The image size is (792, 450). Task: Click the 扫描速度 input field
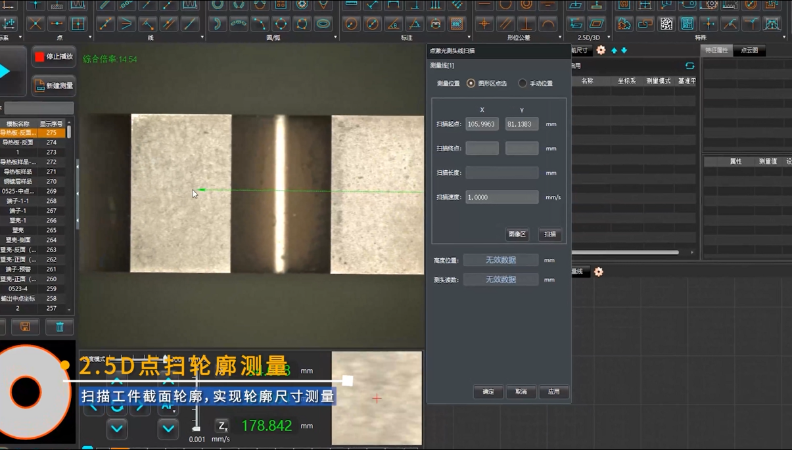[x=501, y=197]
